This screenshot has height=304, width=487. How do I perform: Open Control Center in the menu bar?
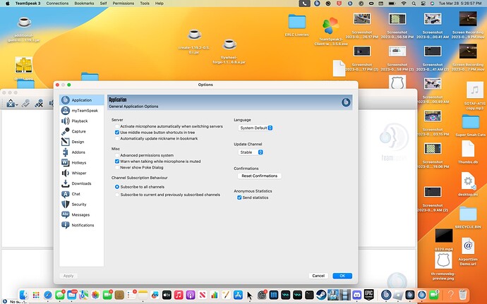(423, 4)
